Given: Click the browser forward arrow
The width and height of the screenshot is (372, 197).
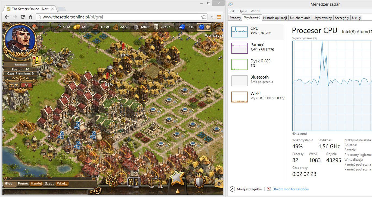Looking at the screenshot, I should tap(15, 17).
